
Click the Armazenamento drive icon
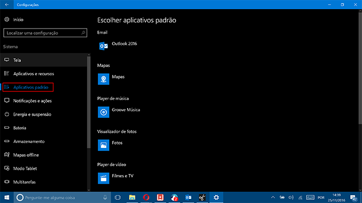tap(7, 141)
